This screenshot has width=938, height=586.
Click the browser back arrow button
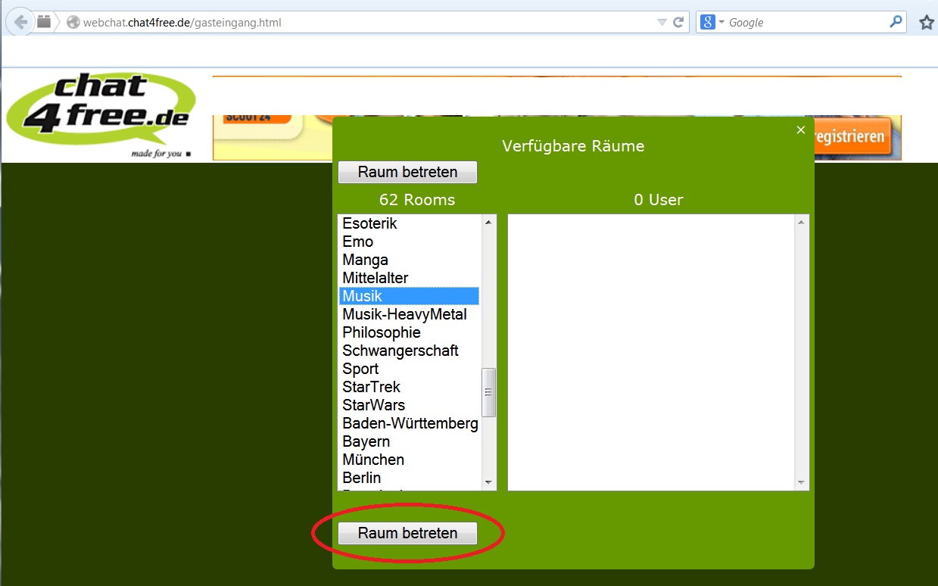pos(20,22)
